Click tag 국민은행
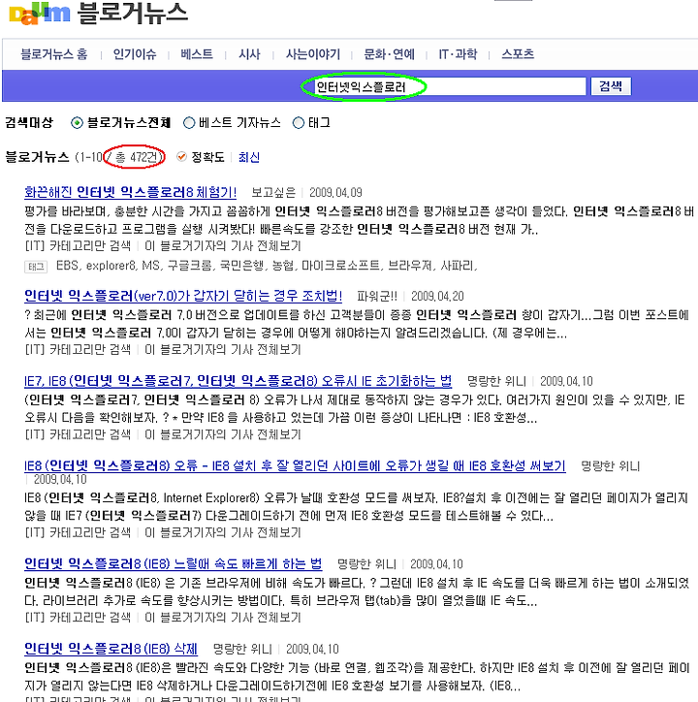The width and height of the screenshot is (698, 702). coord(242,266)
